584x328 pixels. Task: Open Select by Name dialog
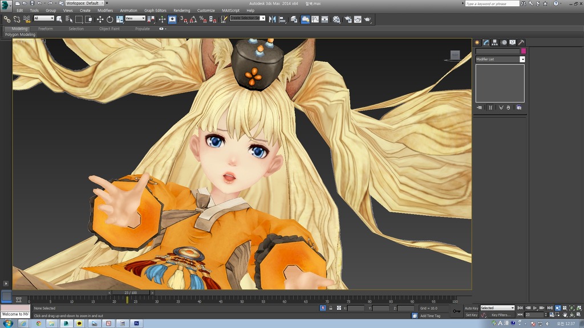point(69,19)
